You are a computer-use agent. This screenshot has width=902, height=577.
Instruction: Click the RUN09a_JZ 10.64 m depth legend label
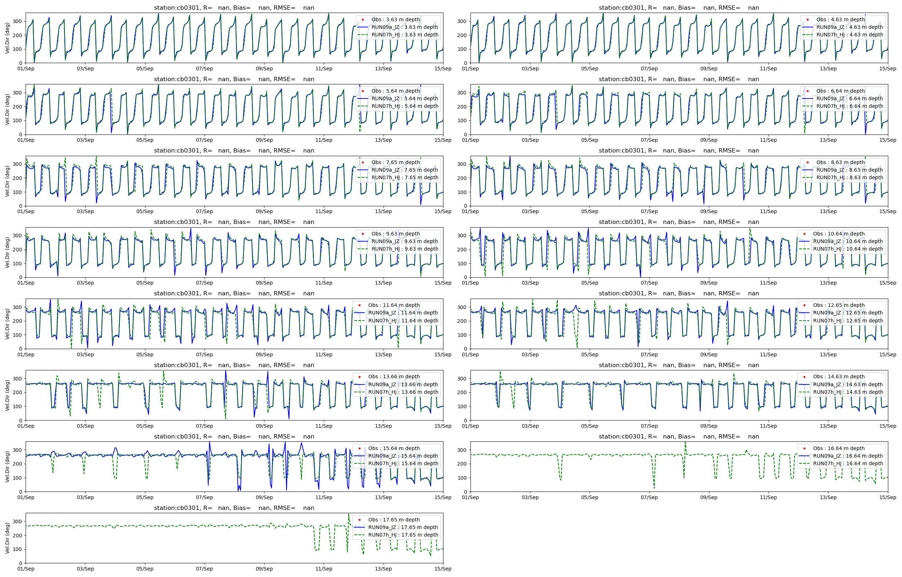pyautogui.click(x=848, y=241)
